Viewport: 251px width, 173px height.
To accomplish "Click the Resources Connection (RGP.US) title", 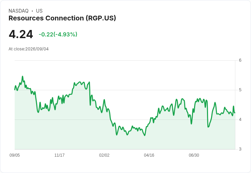I will click(x=62, y=18).
